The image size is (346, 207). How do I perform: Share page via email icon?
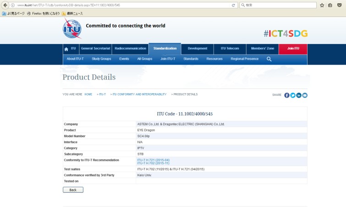305,95
